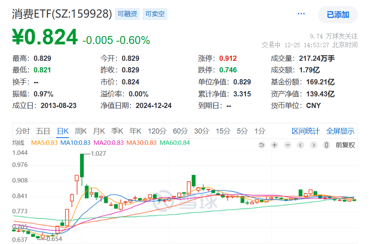The height and width of the screenshot is (244, 370).
Task: Click the chart reset (undo) icon
Action: (x=262, y=145)
